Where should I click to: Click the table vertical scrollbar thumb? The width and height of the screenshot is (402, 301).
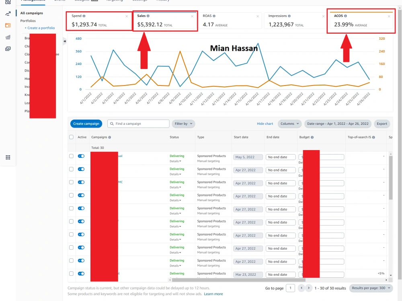coord(391,177)
